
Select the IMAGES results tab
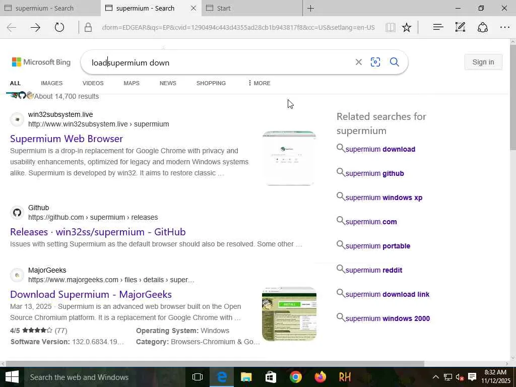52,83
